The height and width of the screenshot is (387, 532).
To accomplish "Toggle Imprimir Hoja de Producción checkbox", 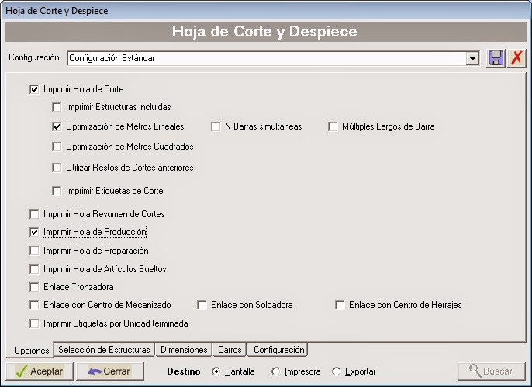I will pyautogui.click(x=34, y=232).
